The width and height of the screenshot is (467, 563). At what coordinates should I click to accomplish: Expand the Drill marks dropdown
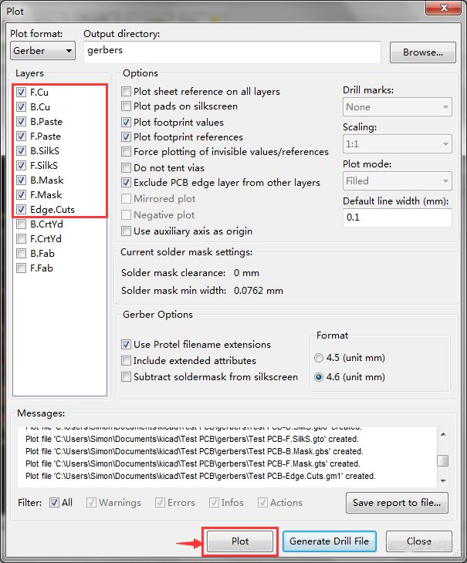tap(397, 107)
